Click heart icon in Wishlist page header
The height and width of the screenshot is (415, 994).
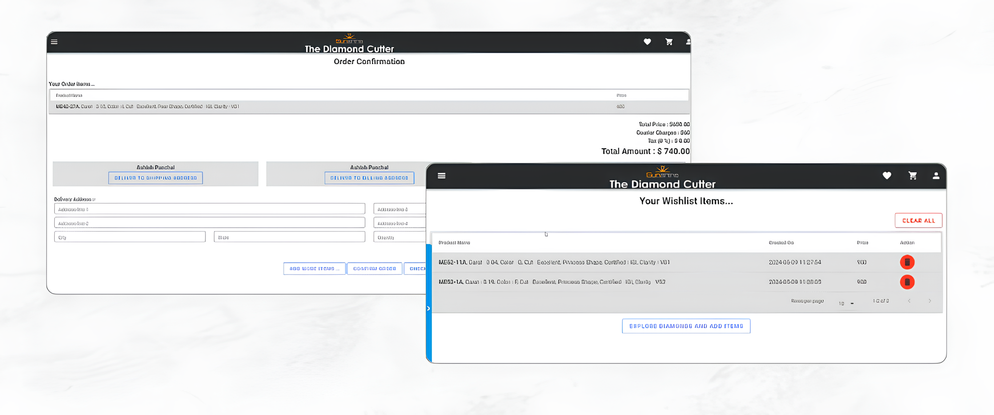coord(887,176)
